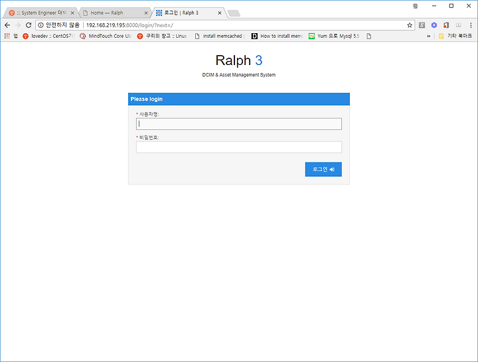This screenshot has height=362, width=478.
Task: Open the How to install memcached bookmark
Action: pos(277,36)
